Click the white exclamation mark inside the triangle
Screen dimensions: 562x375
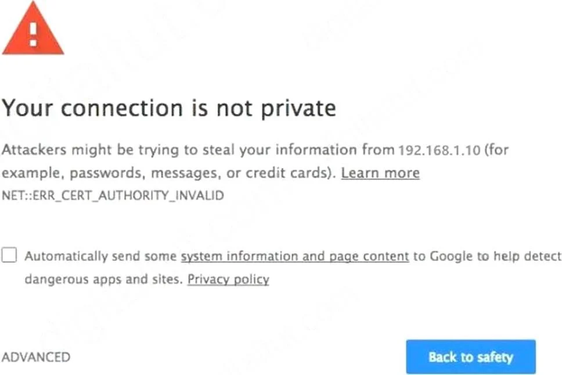click(33, 34)
